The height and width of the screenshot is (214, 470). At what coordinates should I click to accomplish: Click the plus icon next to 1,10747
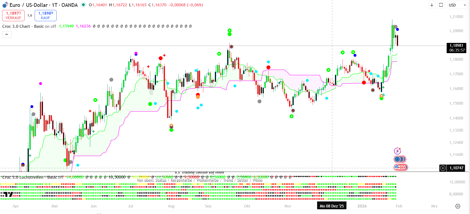pyautogui.click(x=443, y=168)
